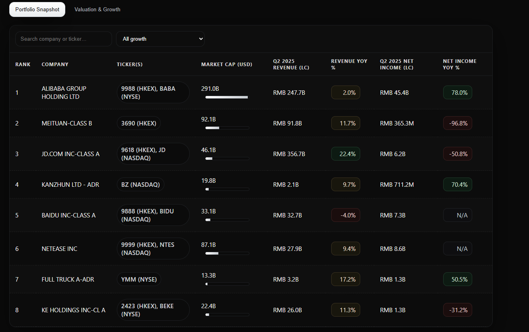The width and height of the screenshot is (529, 332).
Task: Sort by the Rank column header
Action: coord(23,65)
